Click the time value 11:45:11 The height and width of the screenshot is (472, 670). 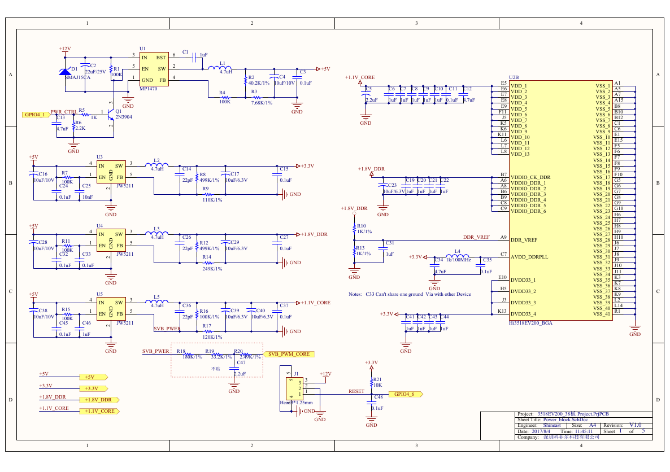(584, 431)
